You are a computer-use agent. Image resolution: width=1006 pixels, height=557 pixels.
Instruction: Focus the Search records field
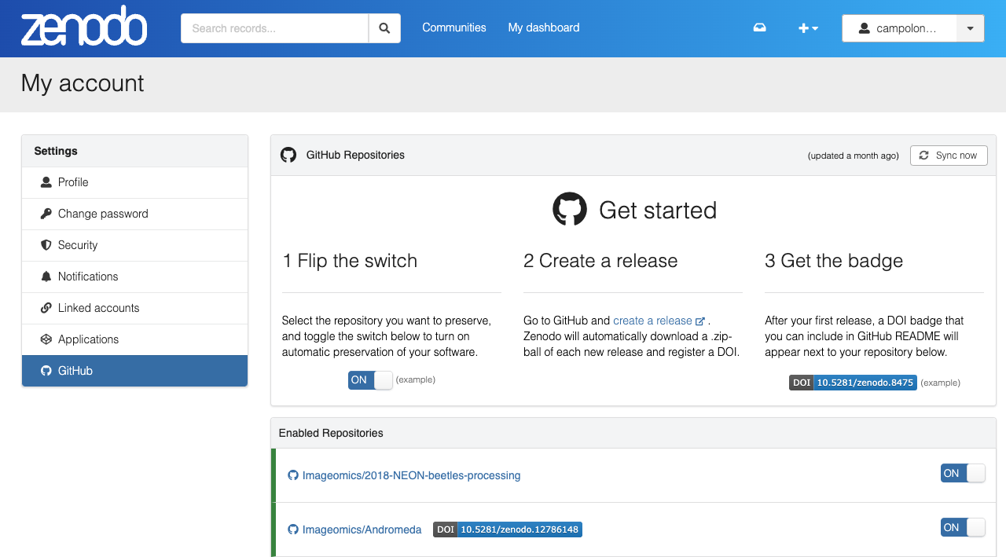(x=275, y=28)
